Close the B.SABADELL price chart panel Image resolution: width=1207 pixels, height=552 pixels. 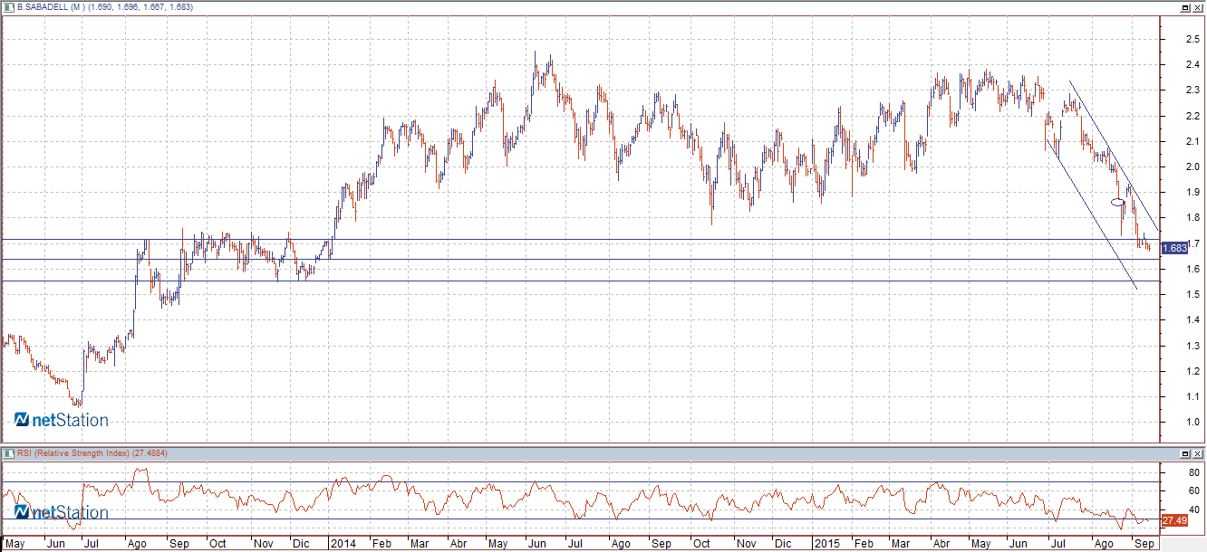[x=1198, y=7]
